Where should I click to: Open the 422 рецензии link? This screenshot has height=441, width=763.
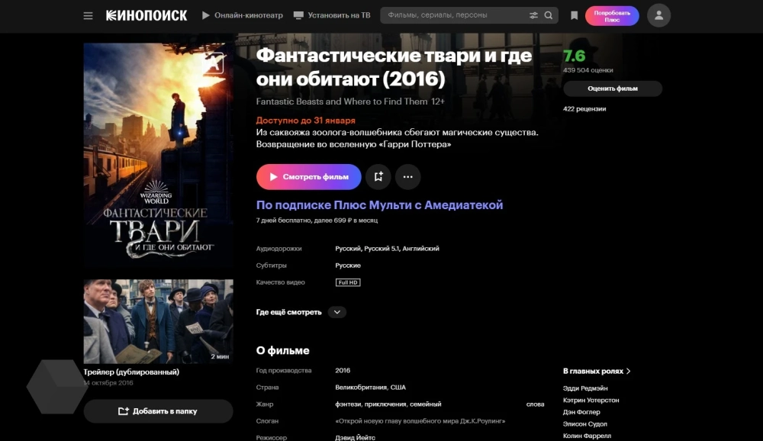(584, 109)
